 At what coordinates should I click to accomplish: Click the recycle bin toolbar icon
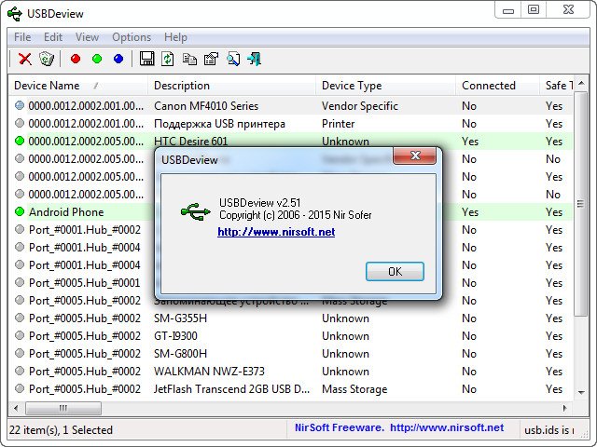coord(47,59)
